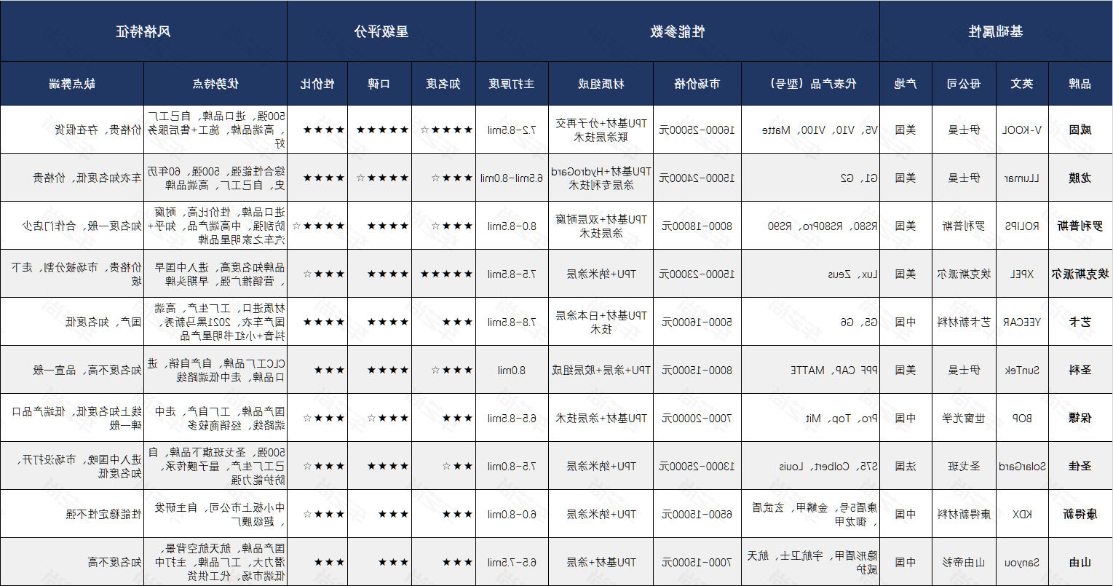Select price 15000-24000元

697,178
